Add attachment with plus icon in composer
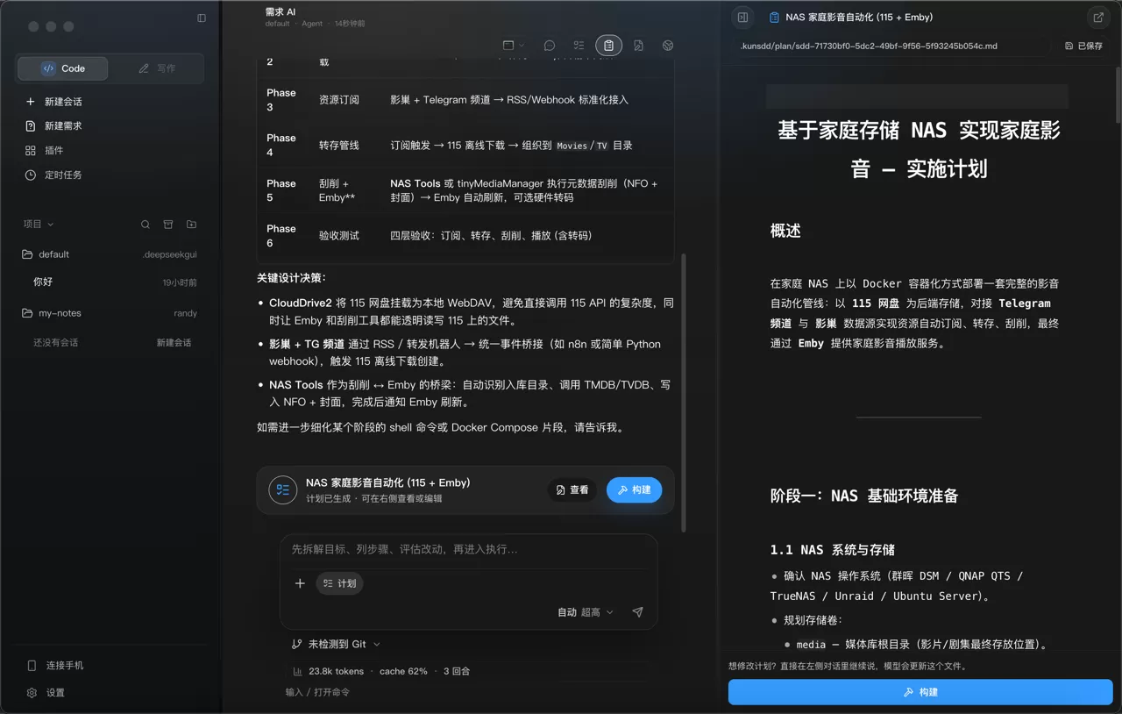This screenshot has width=1122, height=714. coord(300,583)
